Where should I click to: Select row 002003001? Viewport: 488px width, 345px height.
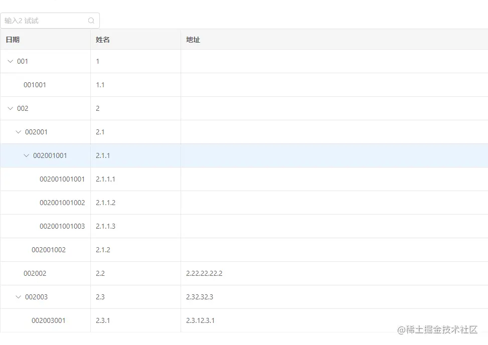point(48,320)
